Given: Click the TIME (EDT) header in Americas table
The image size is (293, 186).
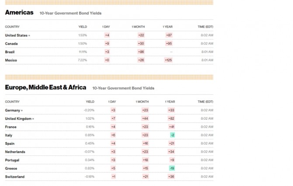Looking at the screenshot, I should click(x=205, y=27).
